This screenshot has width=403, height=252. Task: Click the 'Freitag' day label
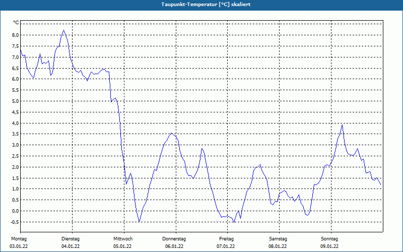[226, 239]
